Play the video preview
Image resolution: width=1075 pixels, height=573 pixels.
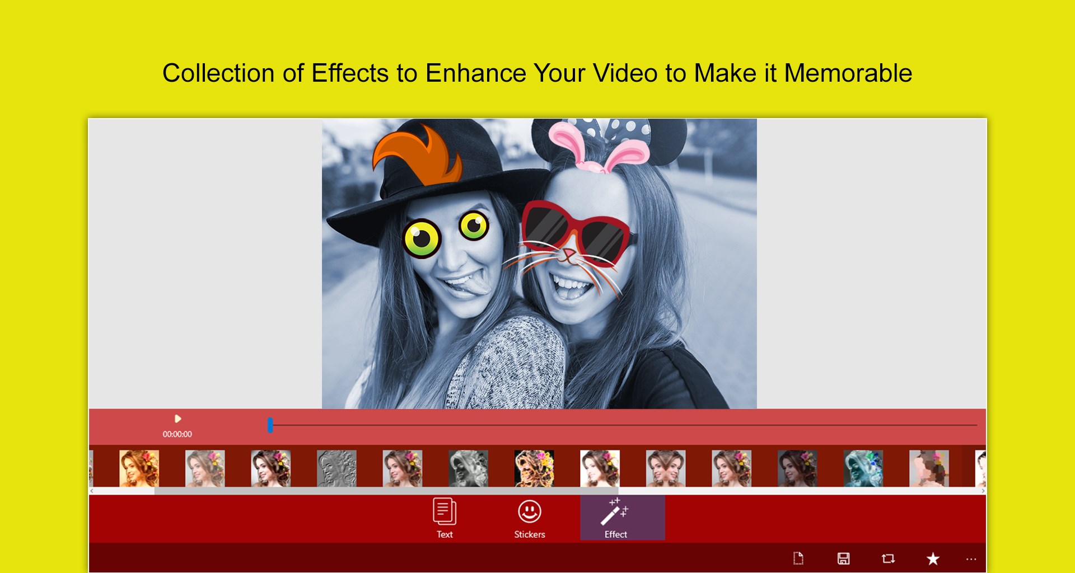(x=177, y=419)
